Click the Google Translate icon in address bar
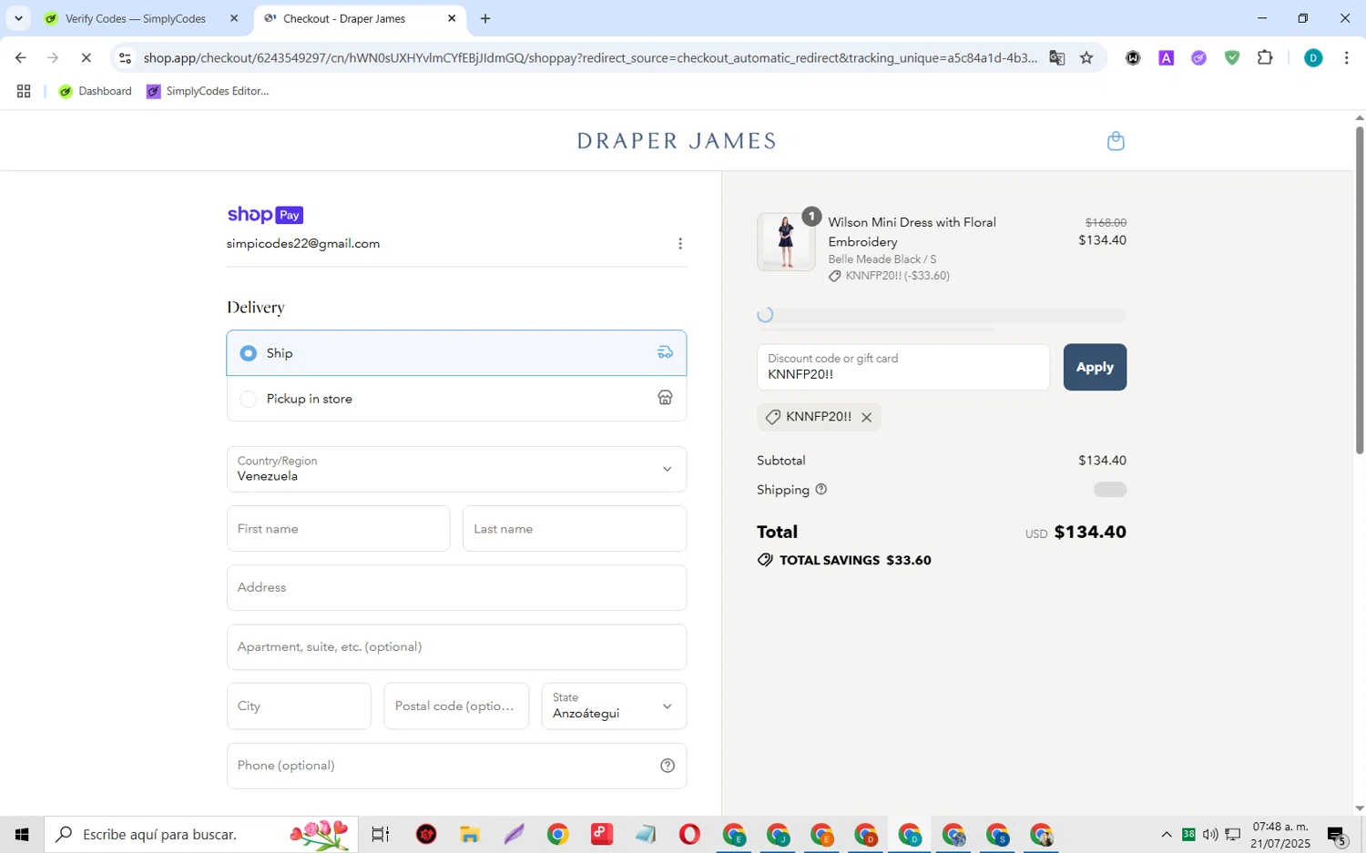 tap(1056, 57)
